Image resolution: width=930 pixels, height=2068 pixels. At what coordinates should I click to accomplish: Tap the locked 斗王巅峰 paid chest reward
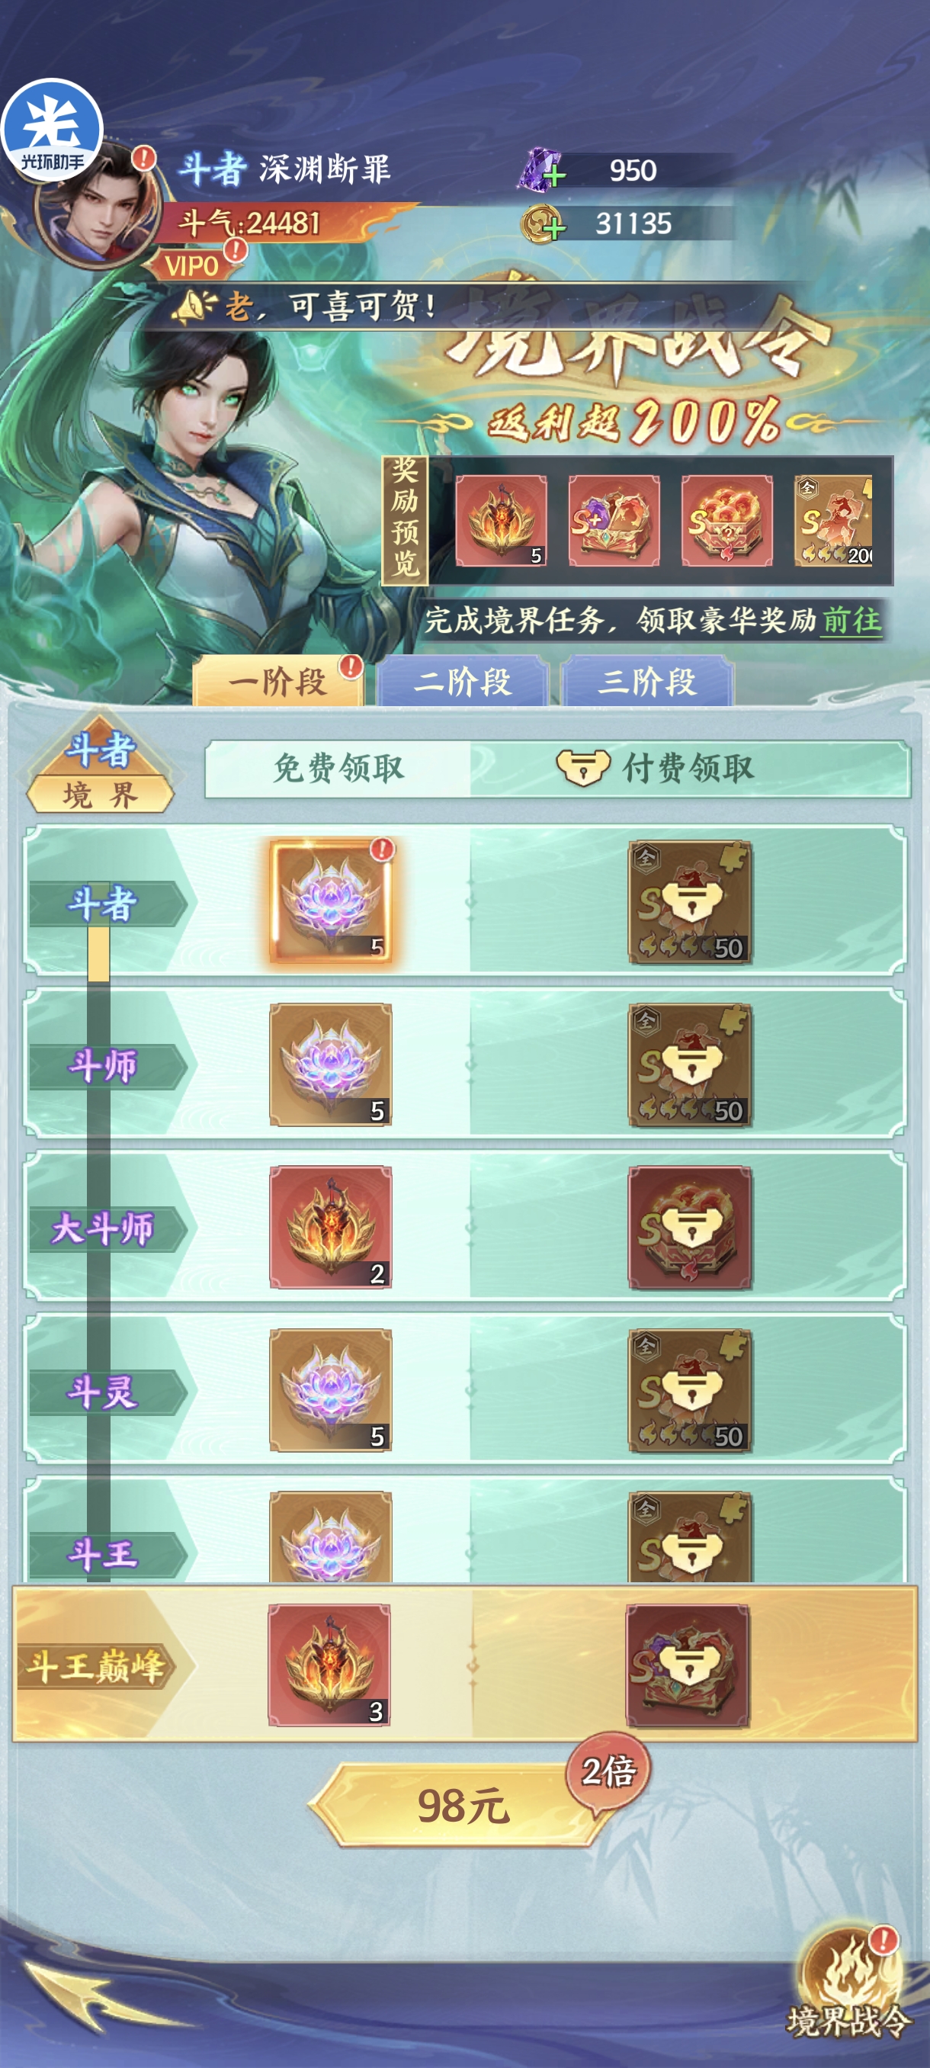pos(688,1665)
